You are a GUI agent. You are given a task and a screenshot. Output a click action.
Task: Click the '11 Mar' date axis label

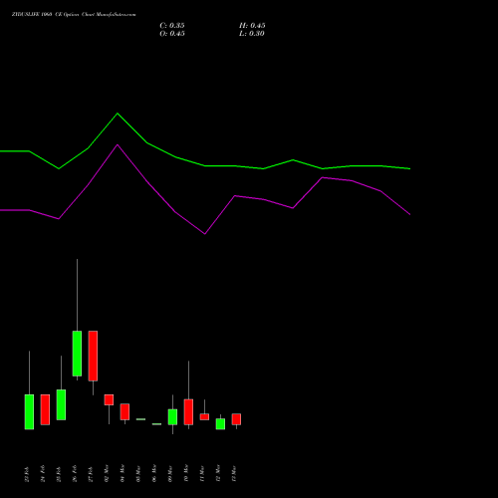click(x=202, y=473)
